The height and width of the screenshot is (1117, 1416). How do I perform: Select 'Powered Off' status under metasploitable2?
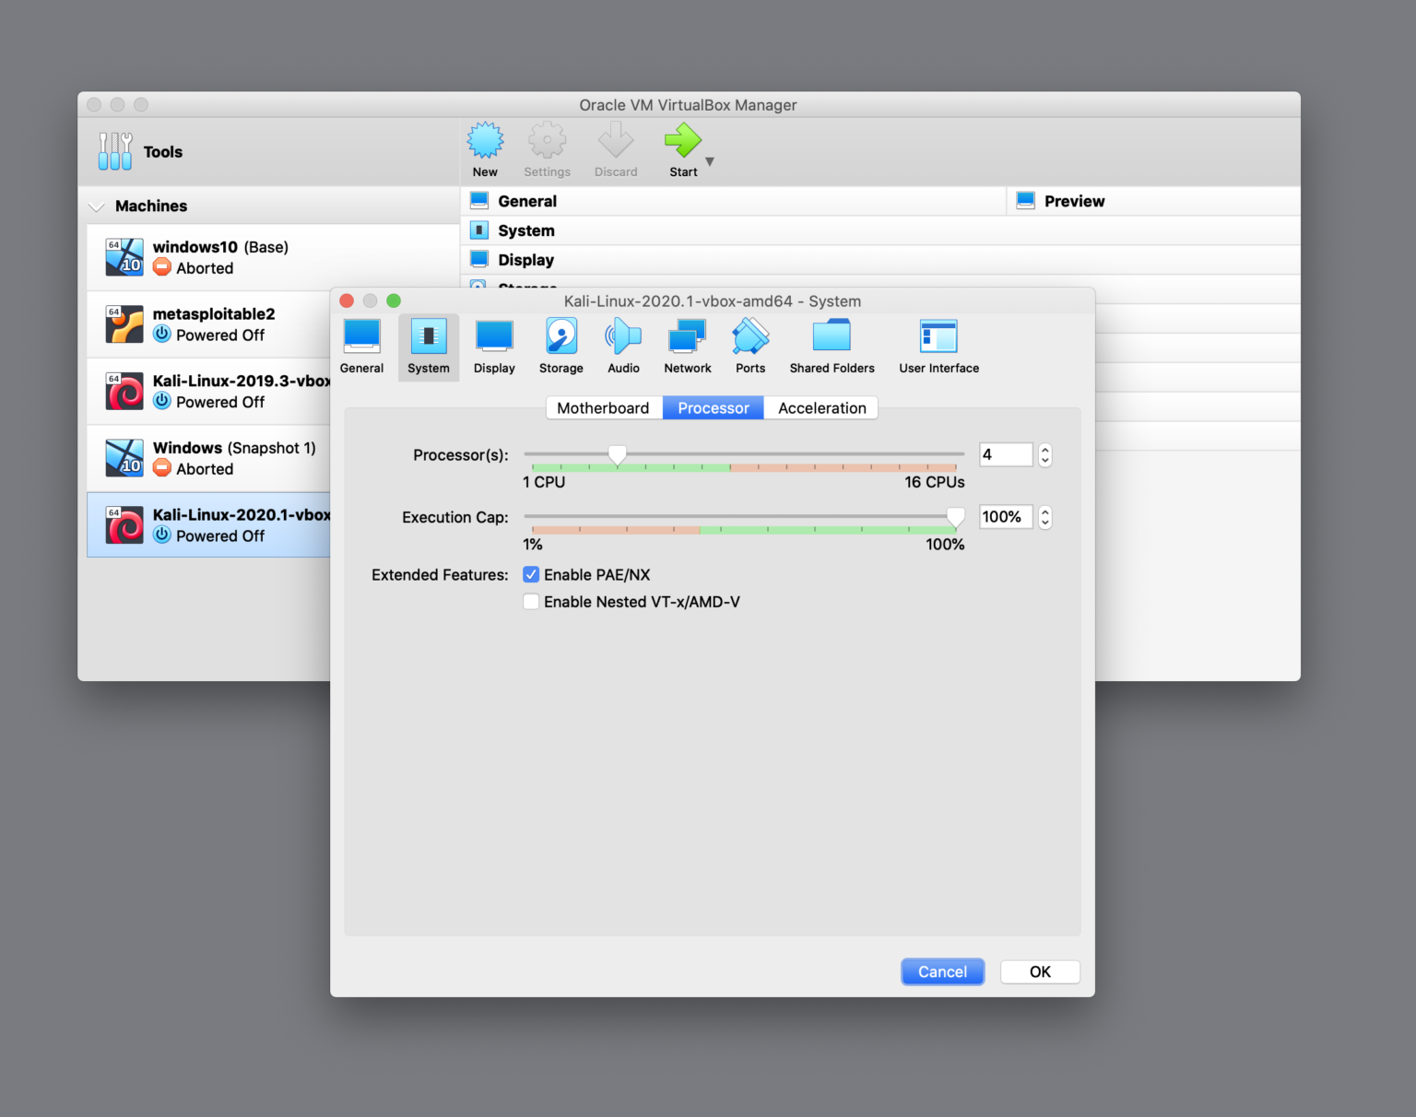point(220,335)
